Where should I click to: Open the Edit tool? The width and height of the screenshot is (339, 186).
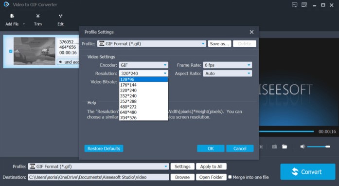[x=60, y=19]
